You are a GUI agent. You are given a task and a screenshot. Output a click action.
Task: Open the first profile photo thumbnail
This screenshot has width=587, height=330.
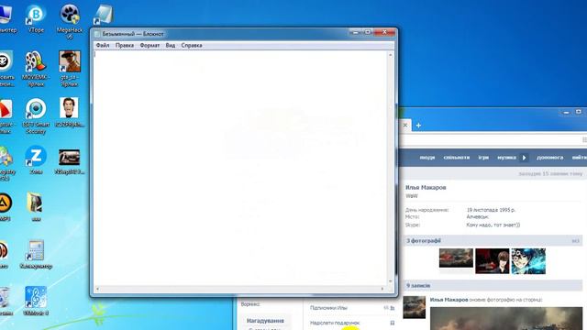point(456,258)
